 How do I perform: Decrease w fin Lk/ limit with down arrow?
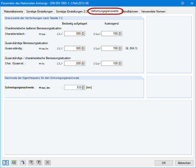120,65
